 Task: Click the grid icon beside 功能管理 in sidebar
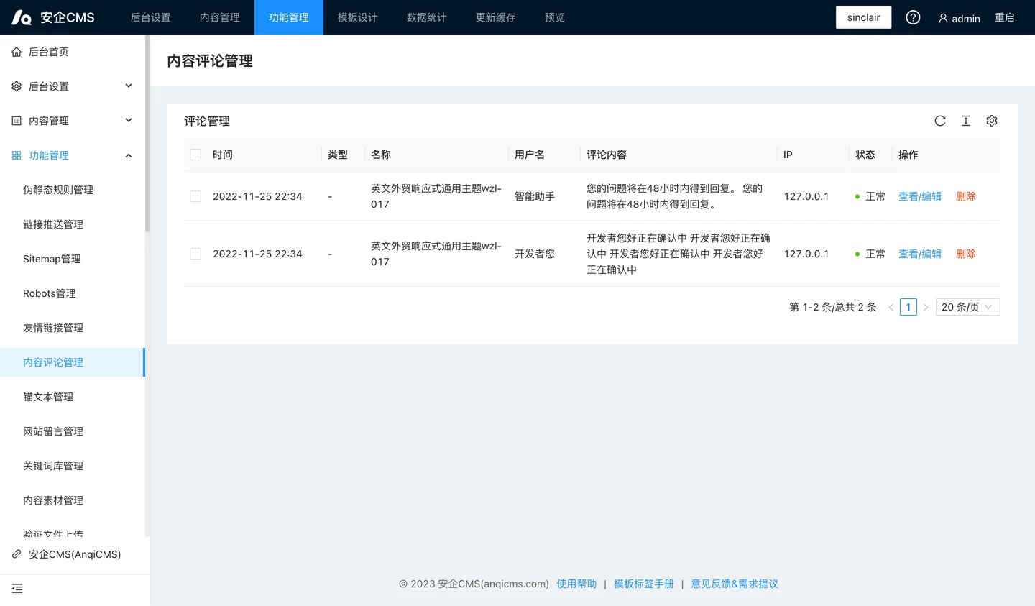point(17,155)
